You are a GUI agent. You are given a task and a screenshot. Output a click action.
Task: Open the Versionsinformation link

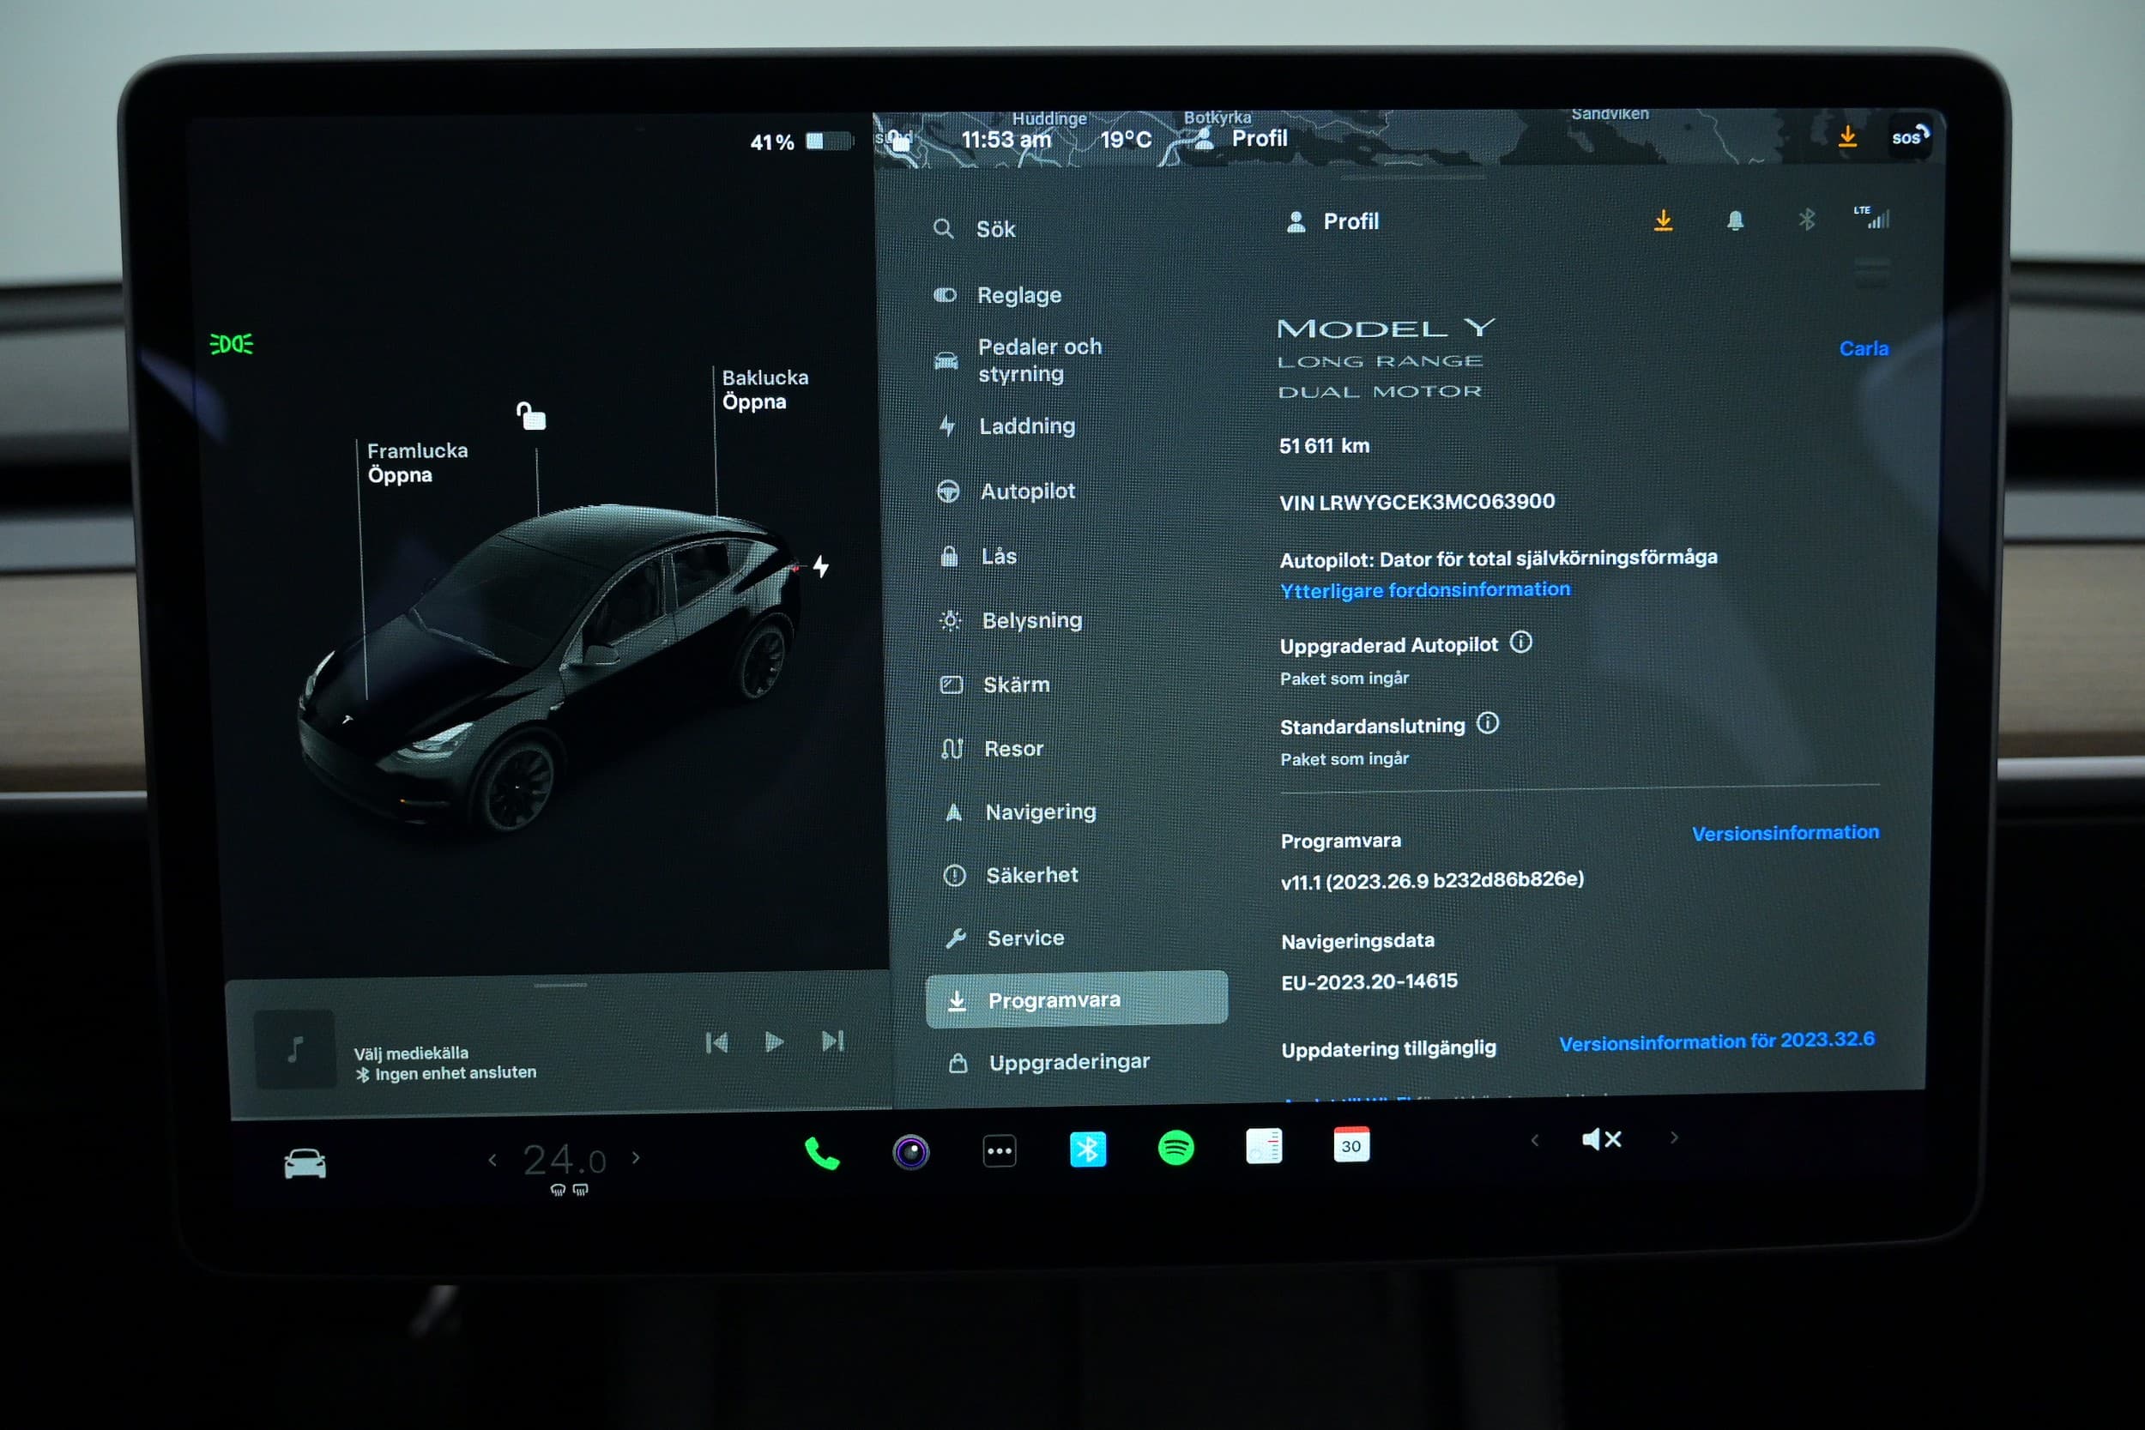[x=1785, y=833]
